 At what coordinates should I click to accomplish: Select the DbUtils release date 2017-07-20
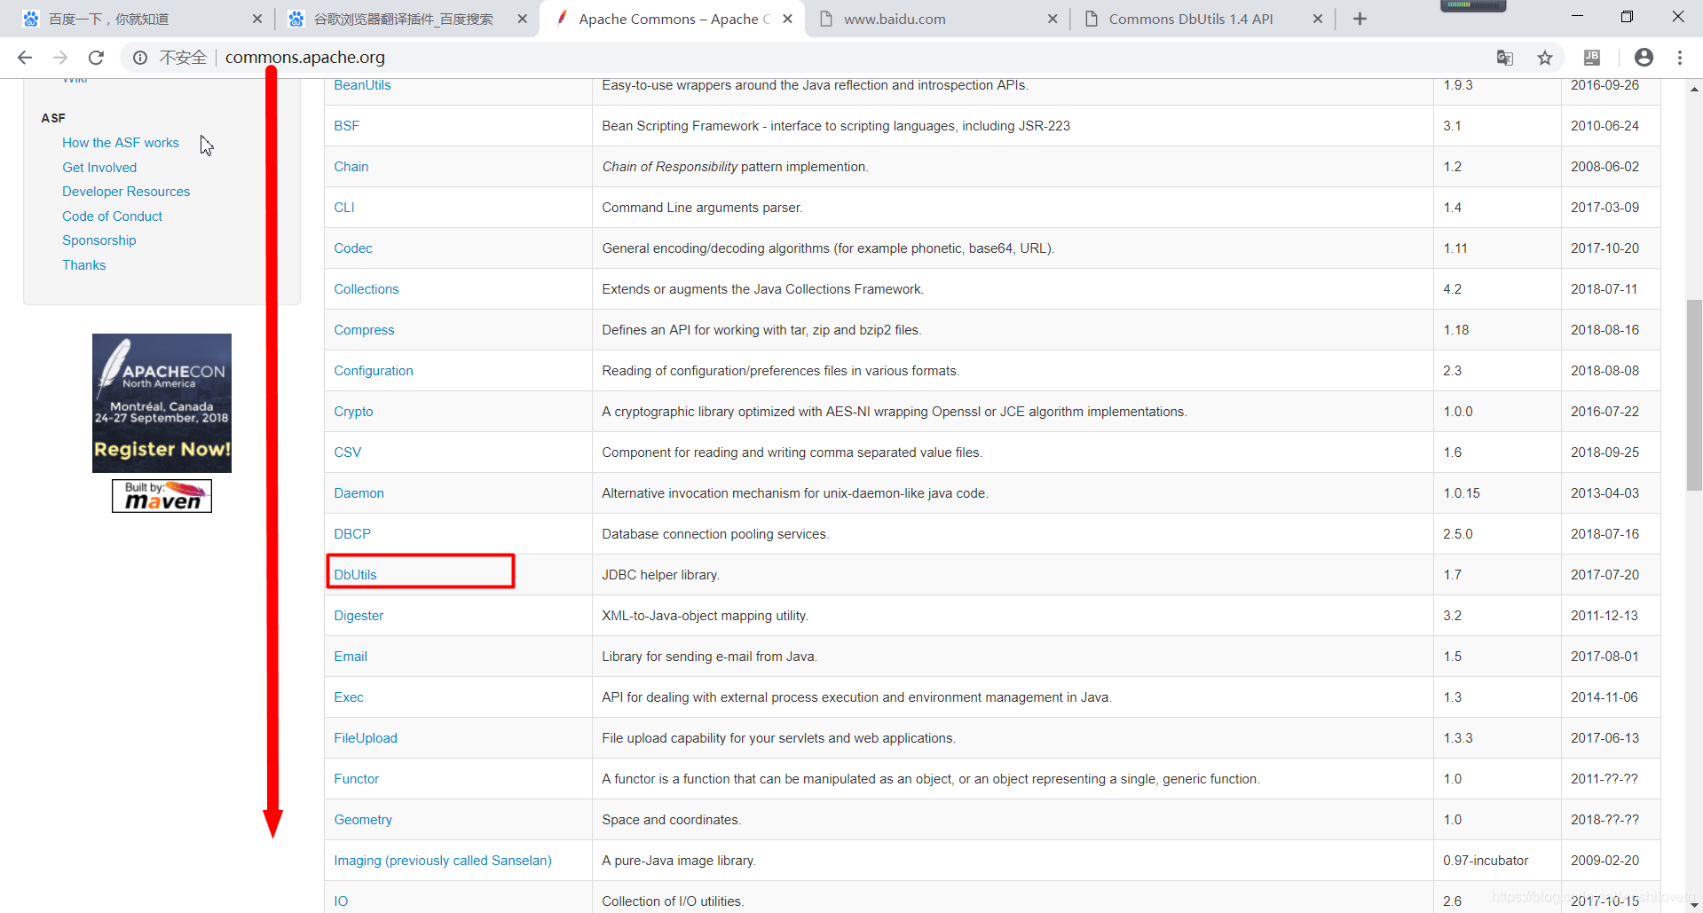click(x=1604, y=575)
